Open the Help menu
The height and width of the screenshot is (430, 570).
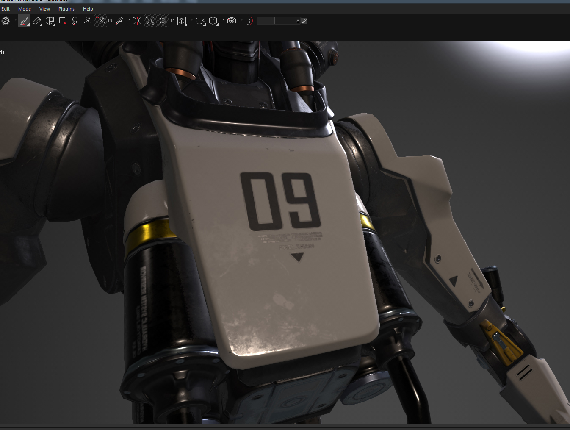[x=88, y=9]
